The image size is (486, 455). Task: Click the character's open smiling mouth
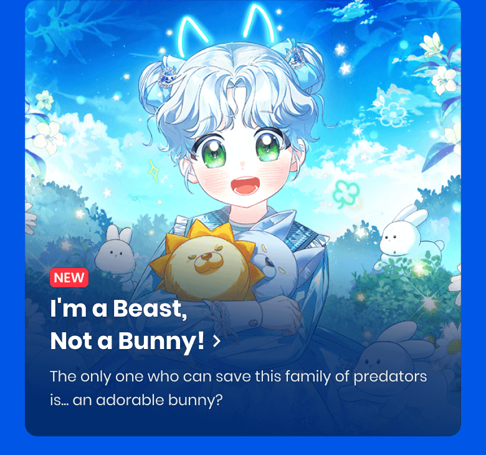244,186
